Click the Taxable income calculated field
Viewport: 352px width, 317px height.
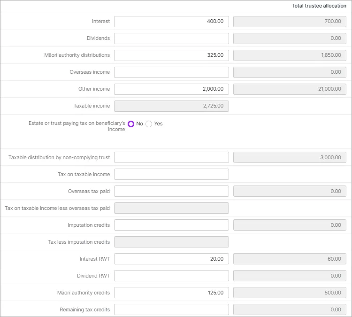tap(171, 106)
